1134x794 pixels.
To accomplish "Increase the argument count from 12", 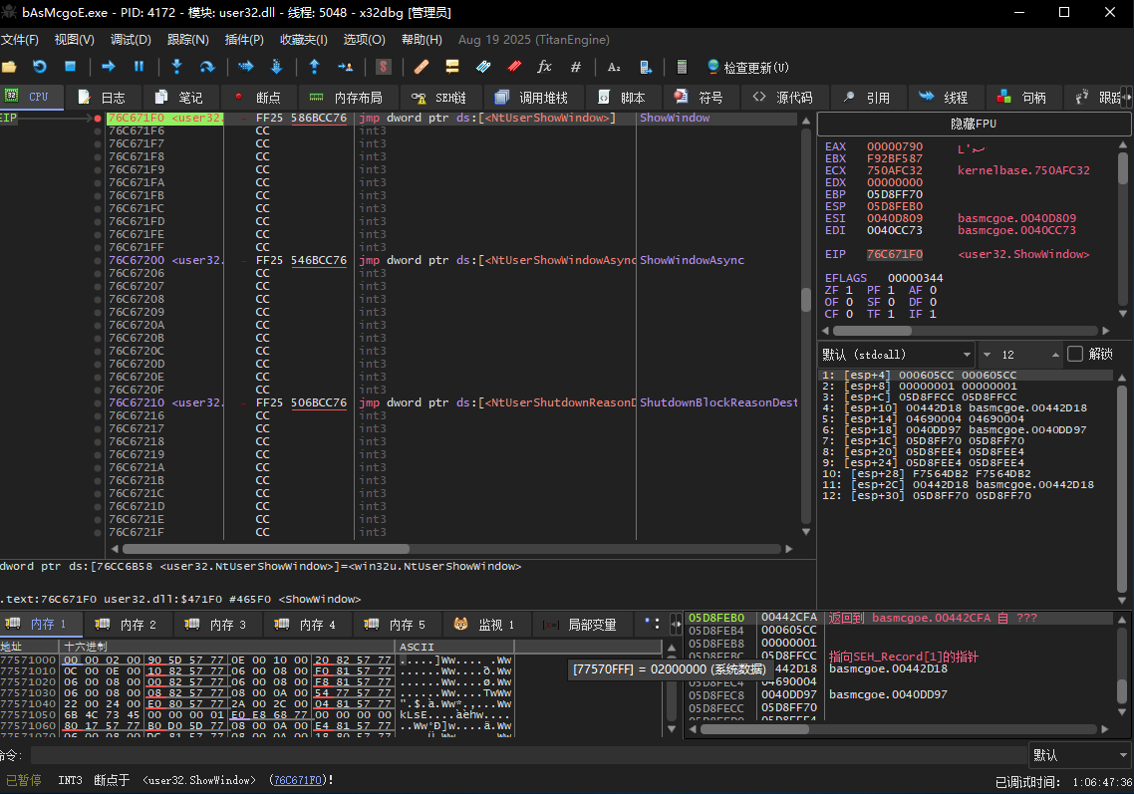I will [1055, 355].
